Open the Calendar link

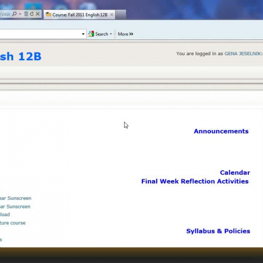coord(235,173)
